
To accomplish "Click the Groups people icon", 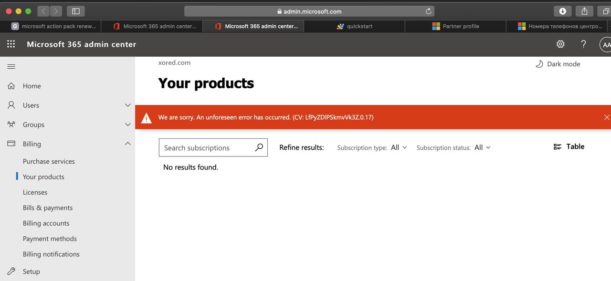I will tap(11, 125).
